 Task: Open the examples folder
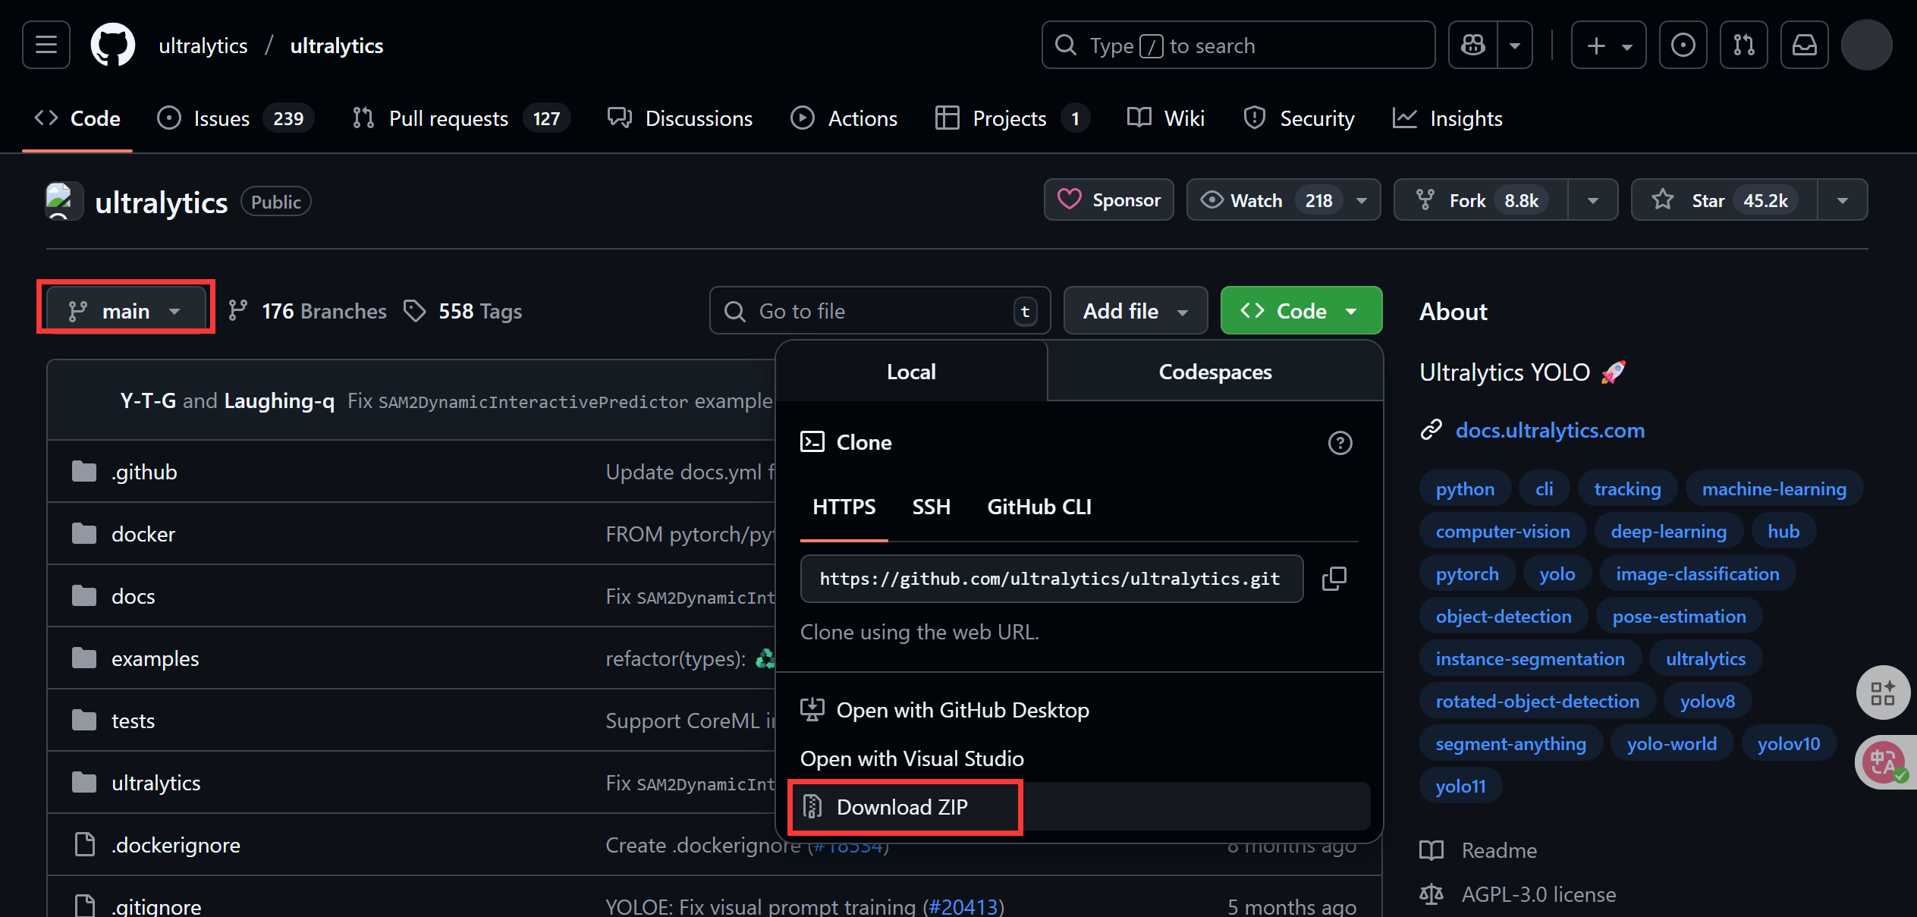[x=156, y=658]
